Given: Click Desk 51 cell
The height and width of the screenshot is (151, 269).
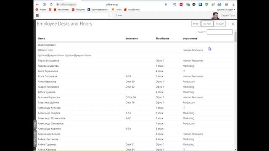Looking at the screenshot, I should (130, 144).
